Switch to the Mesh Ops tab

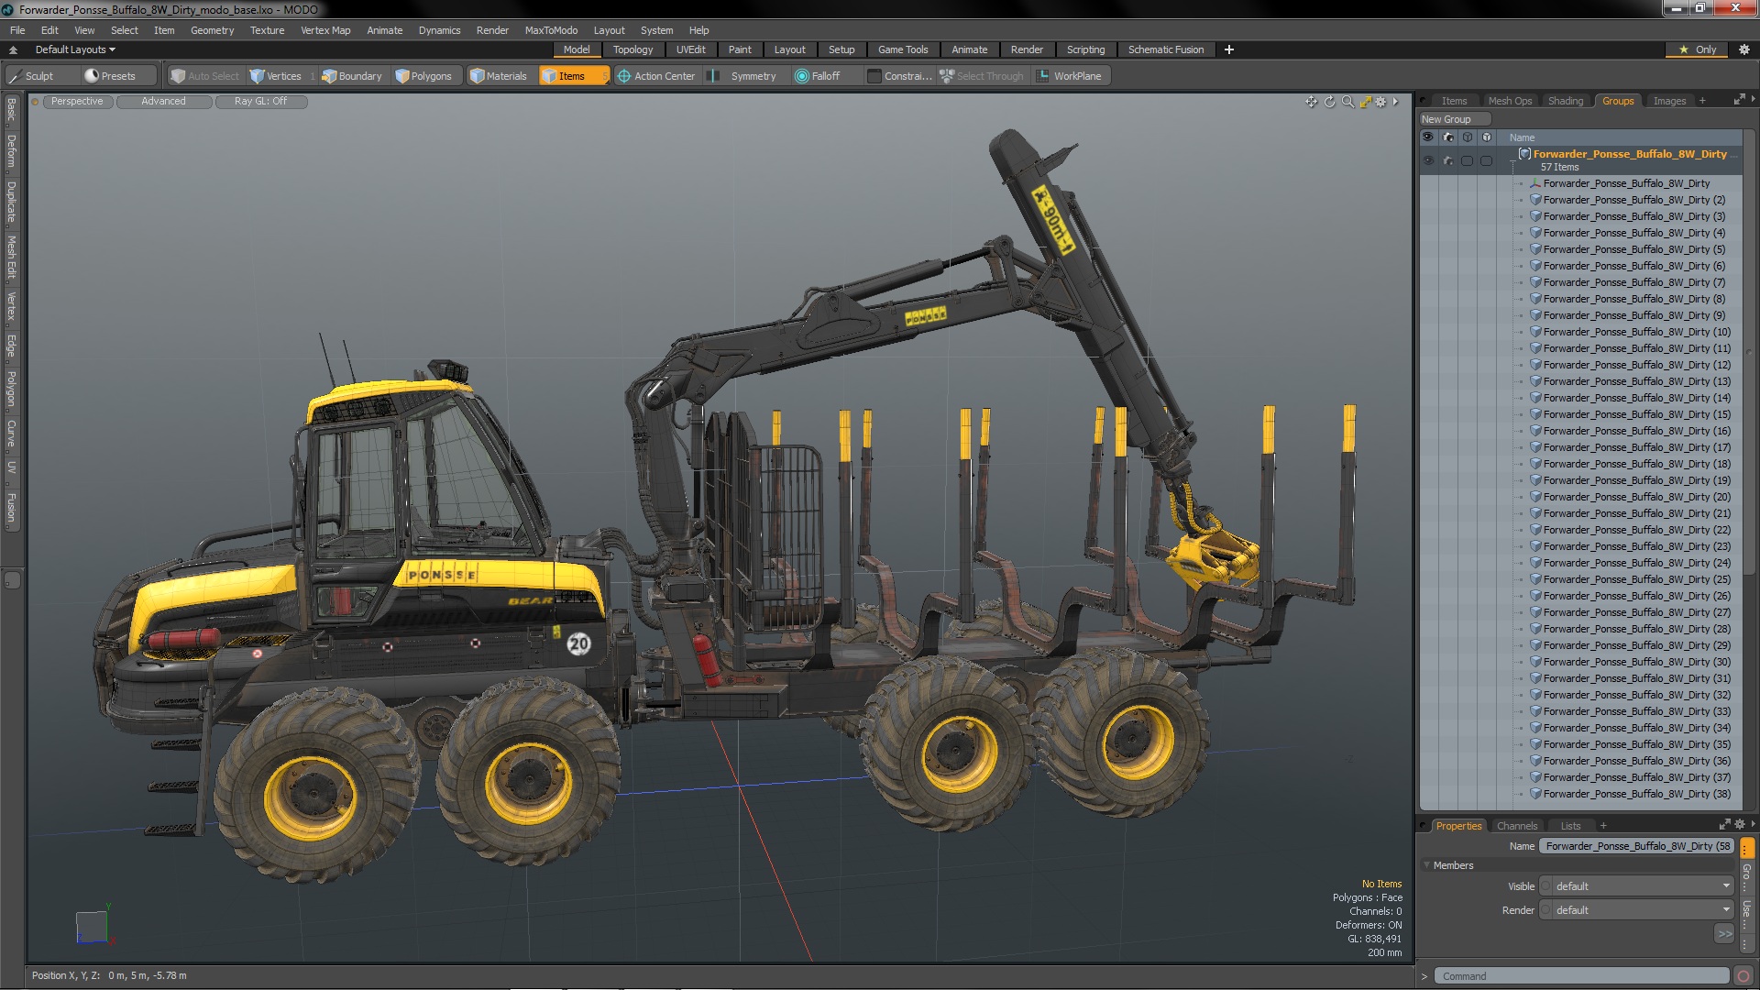point(1510,101)
